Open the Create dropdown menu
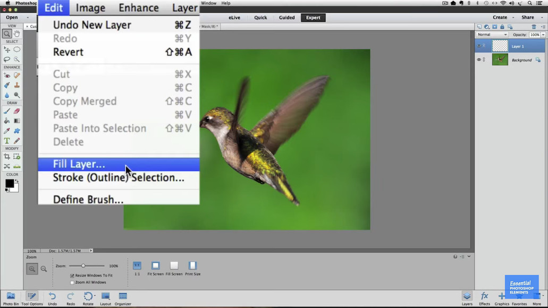548x308 pixels. tap(502, 18)
